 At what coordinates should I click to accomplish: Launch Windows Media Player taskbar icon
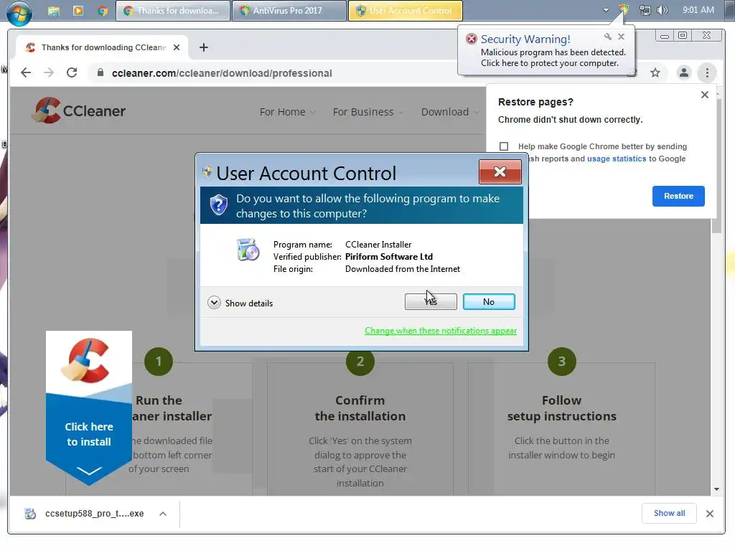pos(78,10)
